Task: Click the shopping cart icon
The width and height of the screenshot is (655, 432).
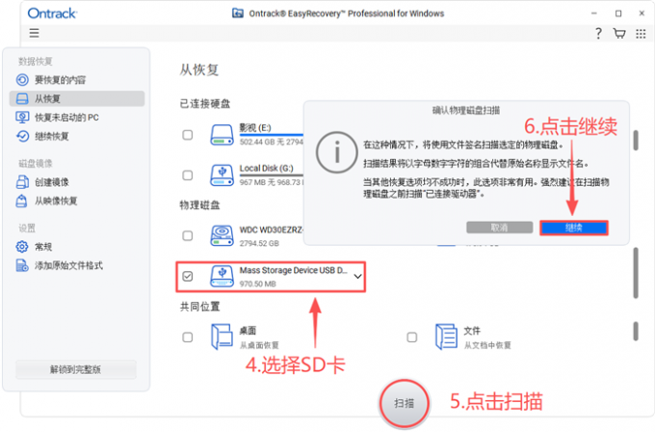Action: [619, 33]
